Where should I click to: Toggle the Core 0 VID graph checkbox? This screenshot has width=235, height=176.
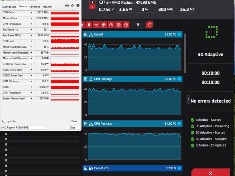tap(86, 168)
